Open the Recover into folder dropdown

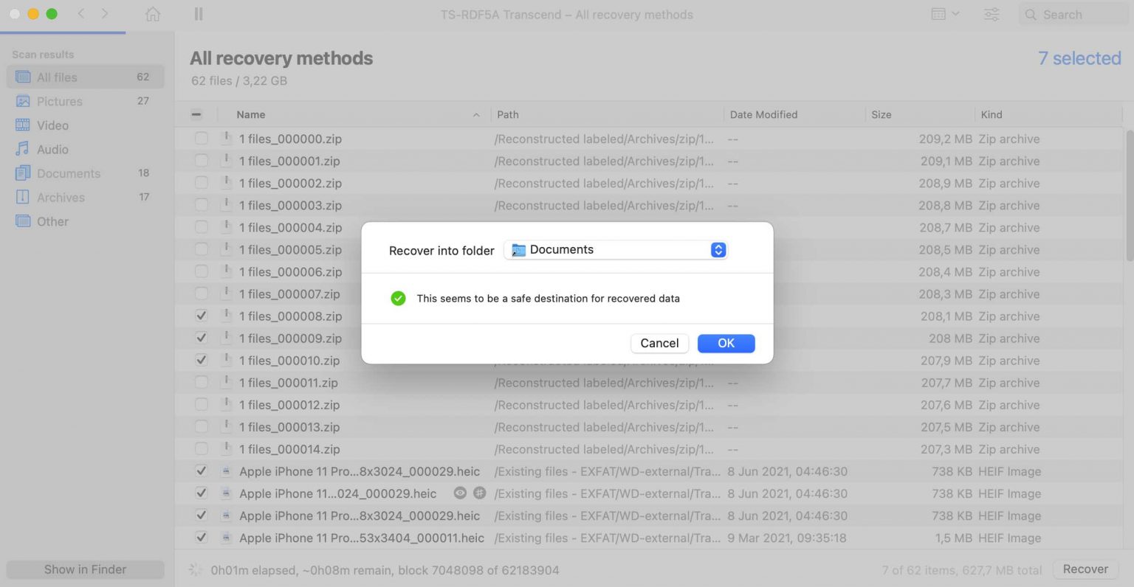coord(616,250)
